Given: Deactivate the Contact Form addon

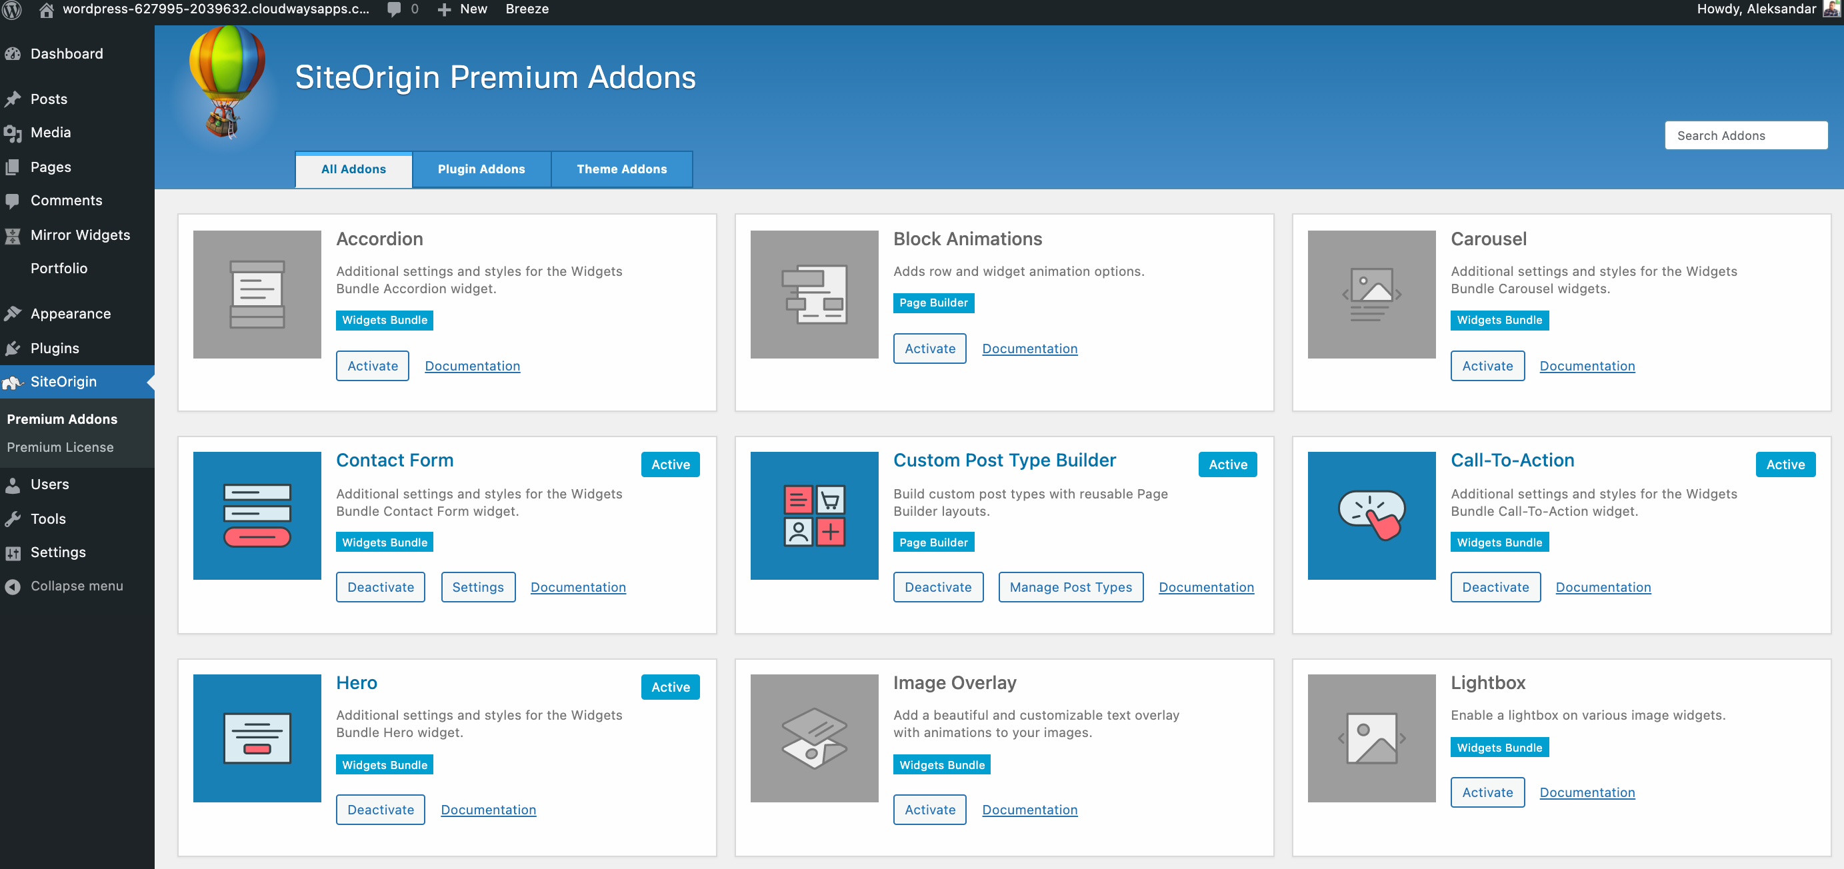Looking at the screenshot, I should (380, 587).
